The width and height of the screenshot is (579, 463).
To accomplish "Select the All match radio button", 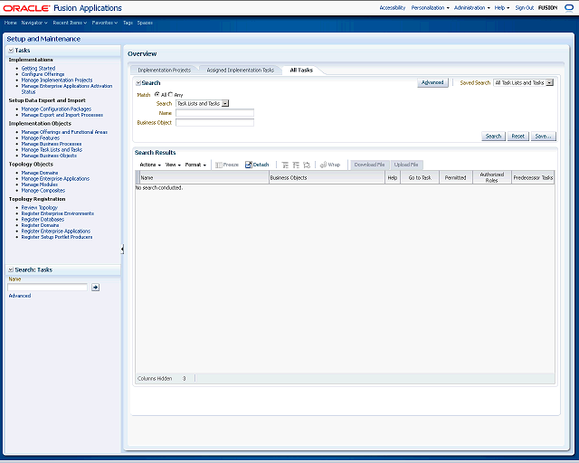I will (x=157, y=94).
